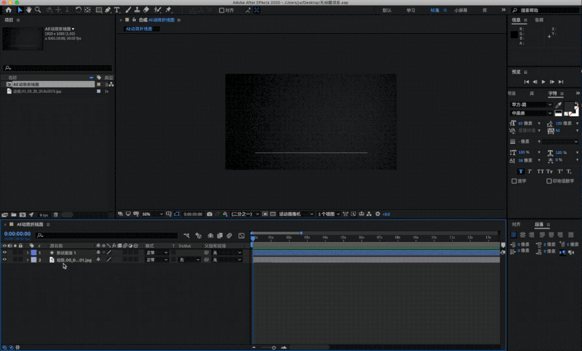Select the Puppet Pin tool
Image resolution: width=582 pixels, height=351 pixels.
point(169,10)
